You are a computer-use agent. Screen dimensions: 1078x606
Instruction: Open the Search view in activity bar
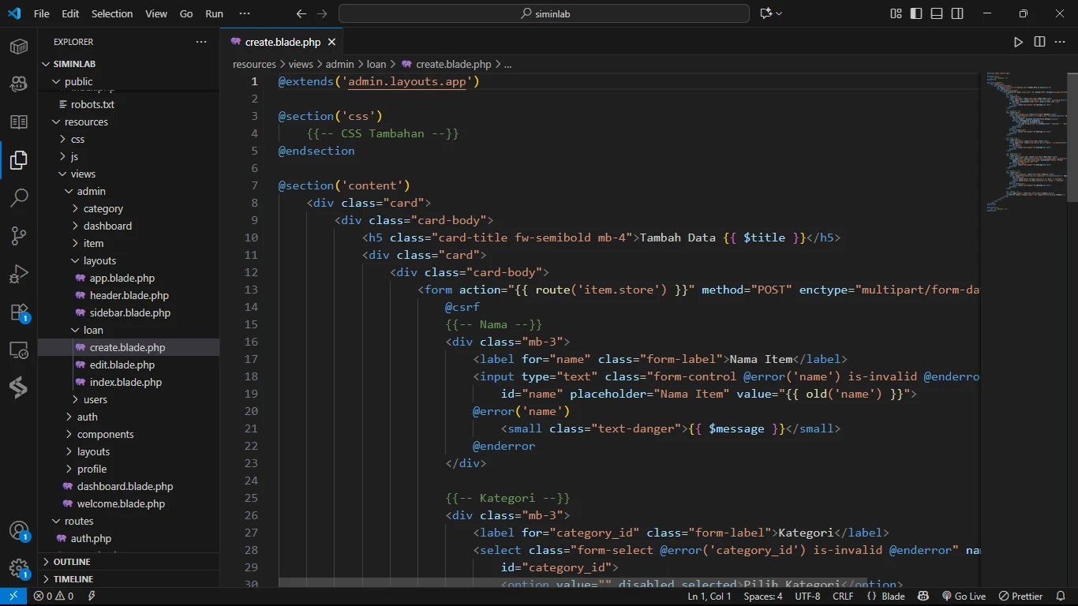pos(19,197)
